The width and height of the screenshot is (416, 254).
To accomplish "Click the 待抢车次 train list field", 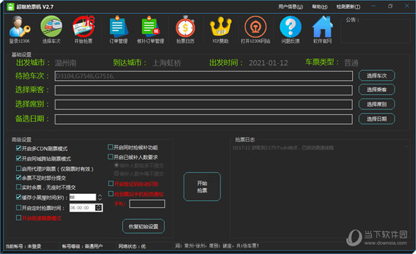I will click(203, 76).
